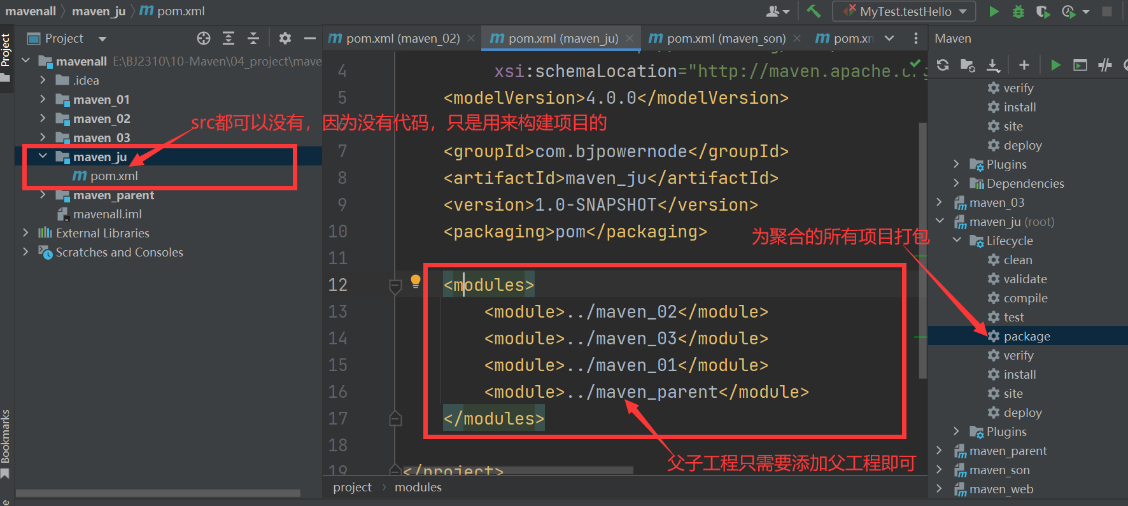Screen dimensions: 1128x506
Task: Collapse the Lifecycle node under maven_ju
Action: pyautogui.click(x=957, y=240)
